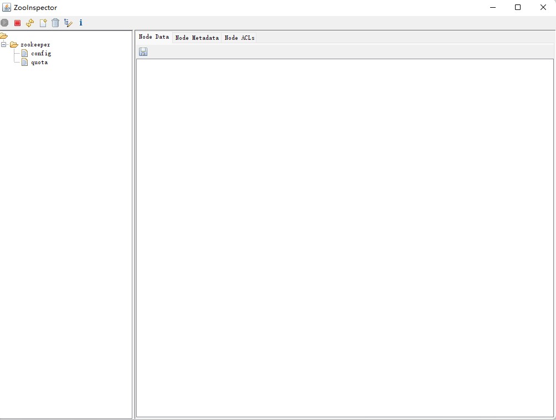Open the About info icon

click(81, 23)
